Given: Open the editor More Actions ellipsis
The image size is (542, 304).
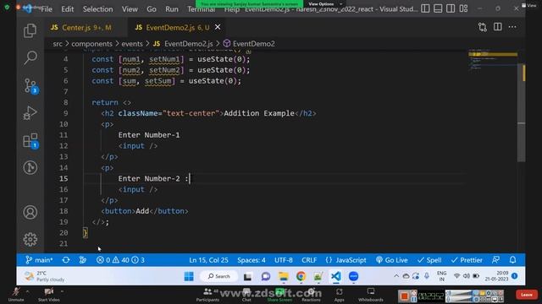Looking at the screenshot, I should click(512, 27).
